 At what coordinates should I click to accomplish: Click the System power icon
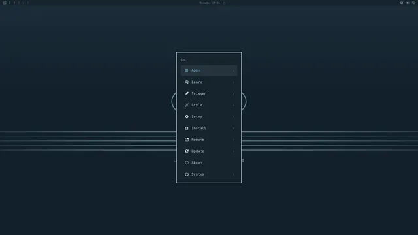point(187,174)
